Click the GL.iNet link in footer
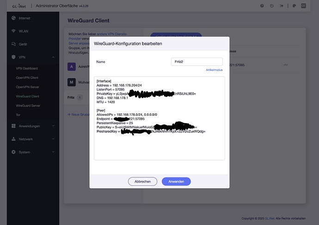This screenshot has height=225, width=319. click(270, 218)
